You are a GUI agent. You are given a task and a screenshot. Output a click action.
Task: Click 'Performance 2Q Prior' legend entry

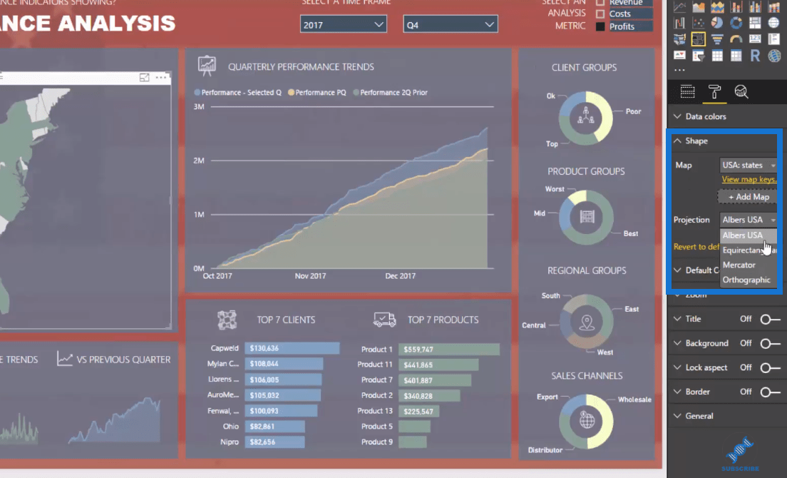[390, 93]
